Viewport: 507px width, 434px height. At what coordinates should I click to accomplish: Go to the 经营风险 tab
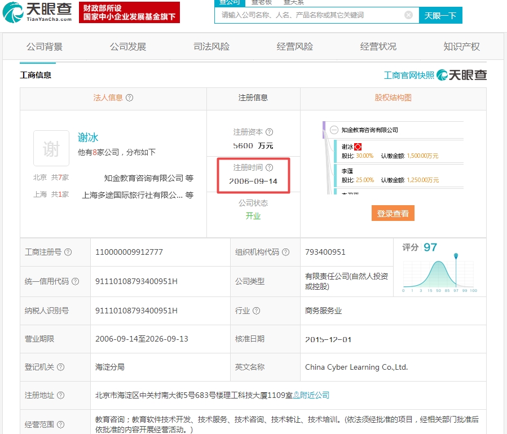point(295,47)
